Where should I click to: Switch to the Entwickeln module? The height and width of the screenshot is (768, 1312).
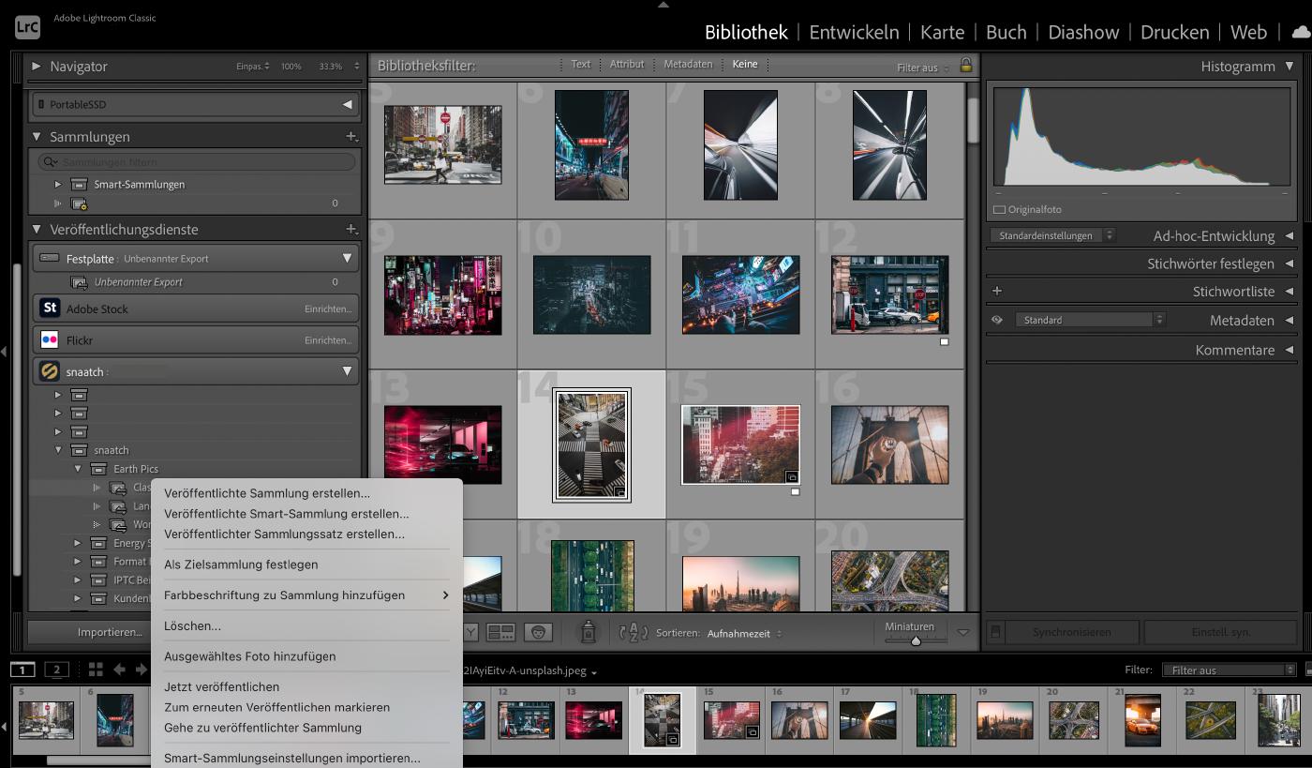pos(853,31)
